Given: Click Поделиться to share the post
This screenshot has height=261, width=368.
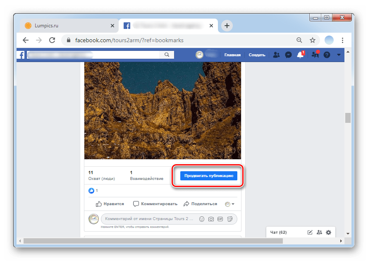Looking at the screenshot, I should tap(201, 204).
